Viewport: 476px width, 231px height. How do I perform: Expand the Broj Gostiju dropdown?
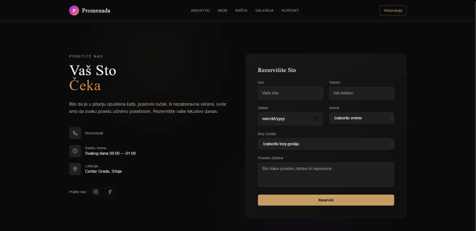(x=326, y=144)
